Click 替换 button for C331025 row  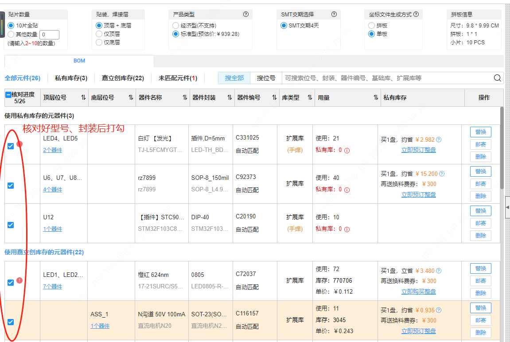click(480, 132)
